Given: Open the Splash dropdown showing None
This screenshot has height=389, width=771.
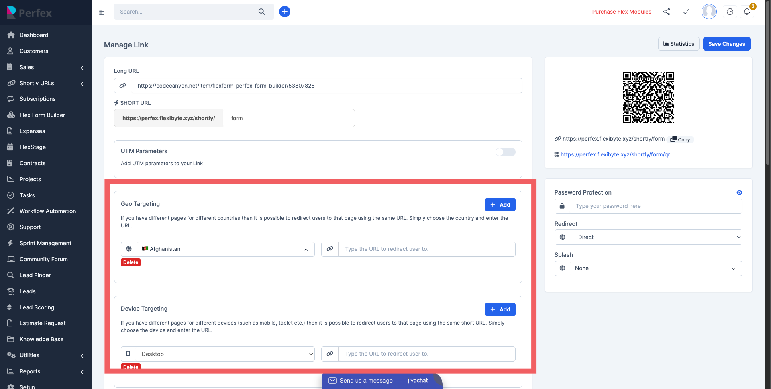Looking at the screenshot, I should (656, 268).
